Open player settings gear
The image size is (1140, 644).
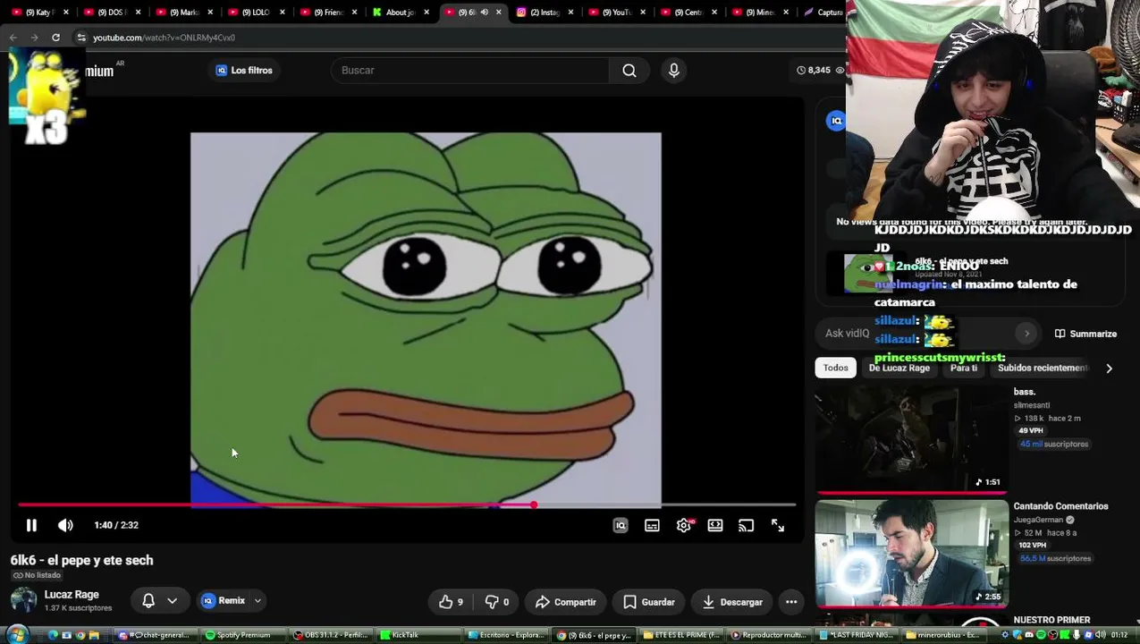tap(684, 526)
